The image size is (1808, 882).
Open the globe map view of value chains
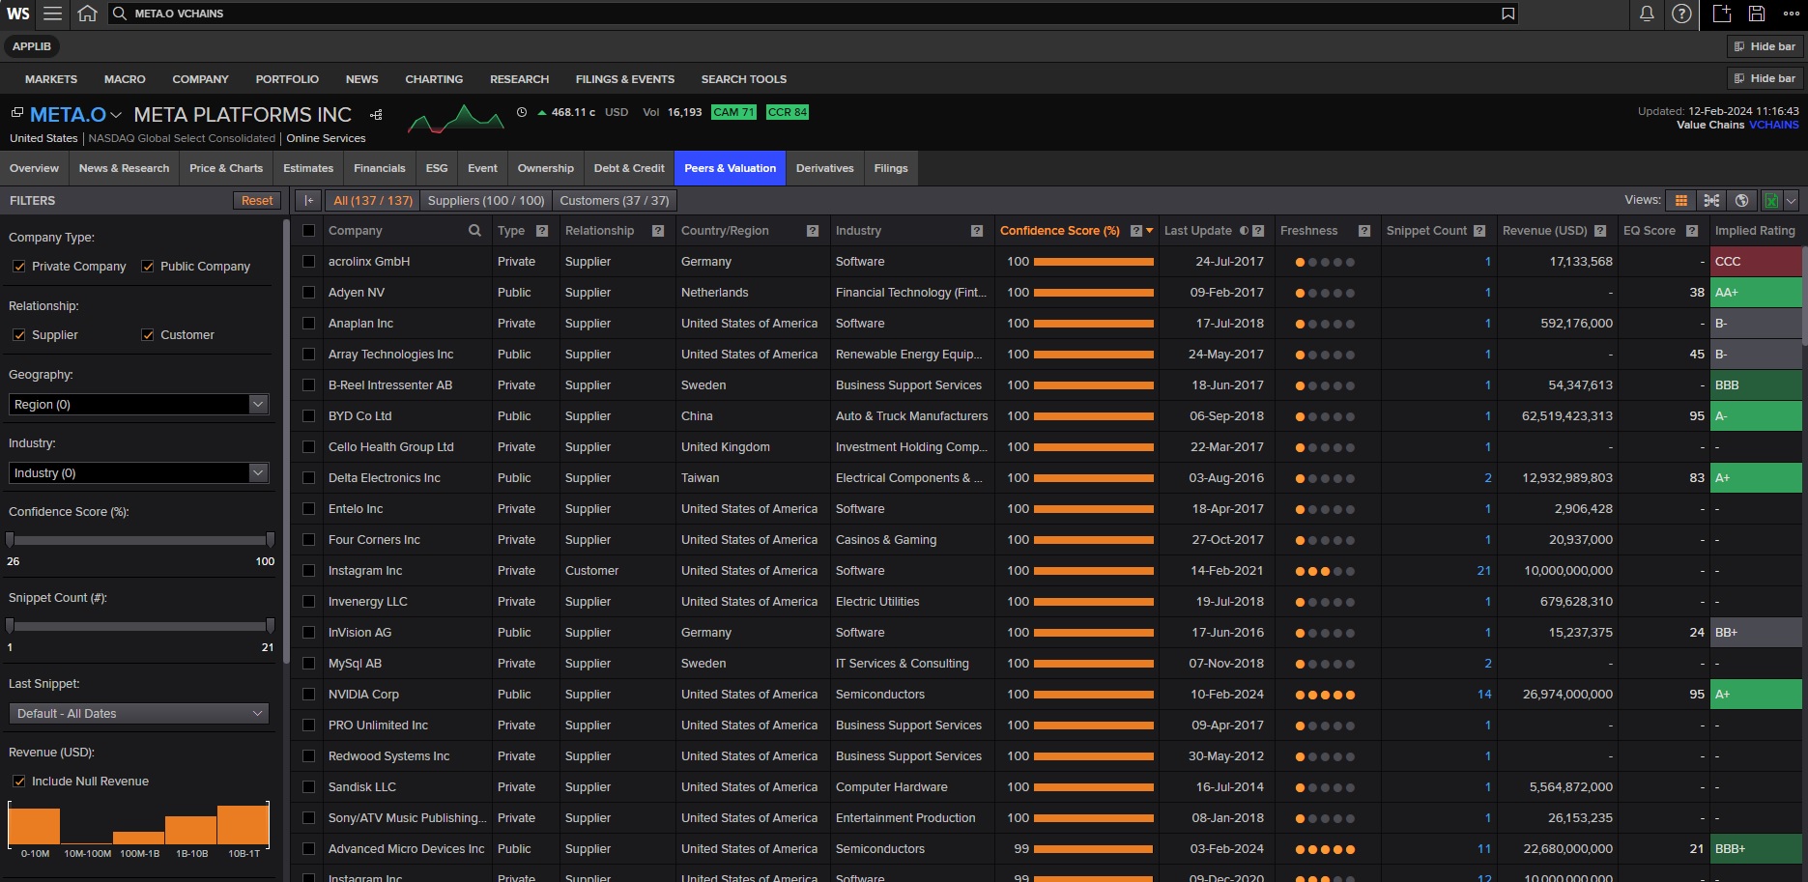(x=1741, y=201)
